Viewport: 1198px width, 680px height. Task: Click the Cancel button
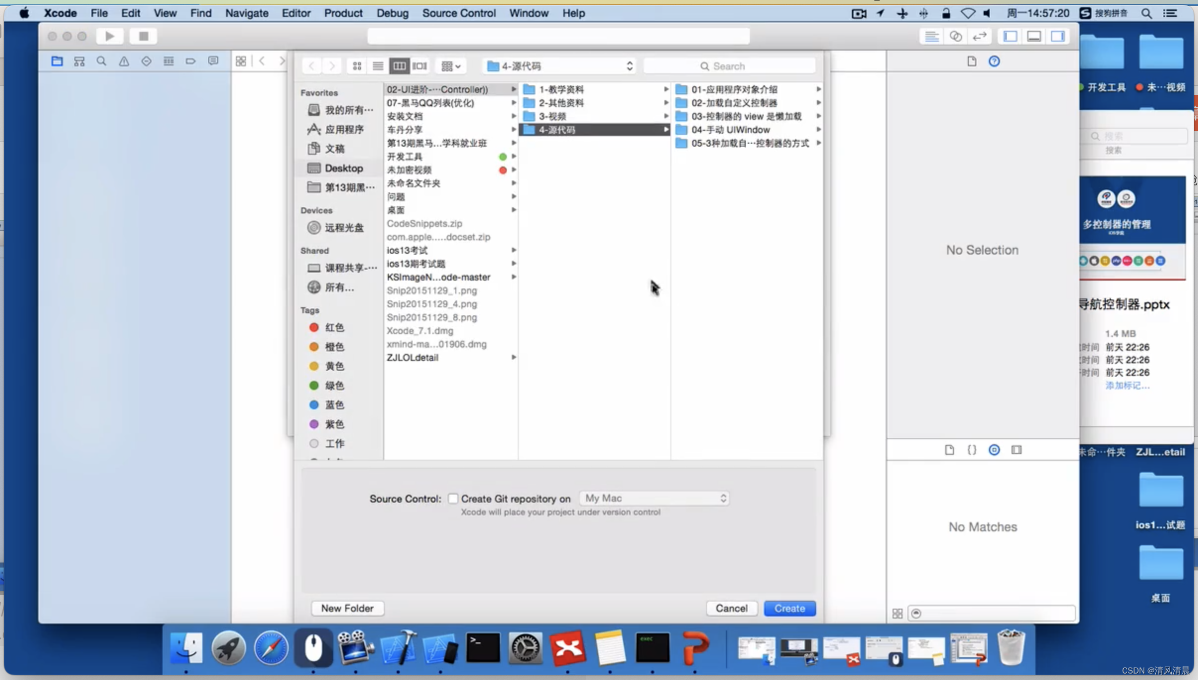click(x=731, y=608)
